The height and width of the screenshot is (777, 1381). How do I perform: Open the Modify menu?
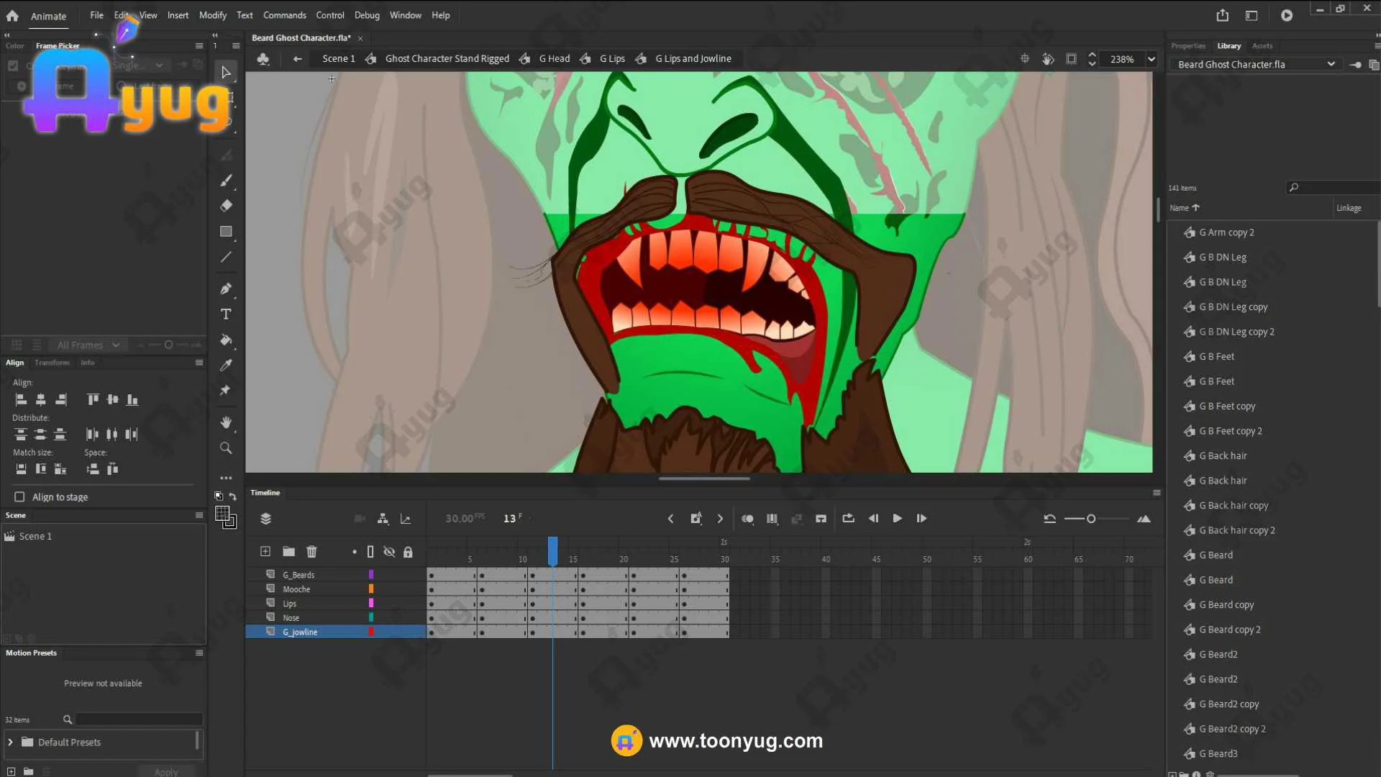pos(212,15)
